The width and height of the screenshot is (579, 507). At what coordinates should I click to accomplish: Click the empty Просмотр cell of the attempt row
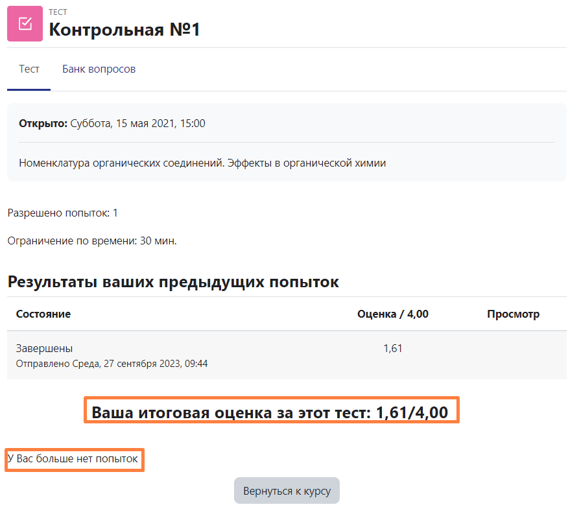click(513, 355)
